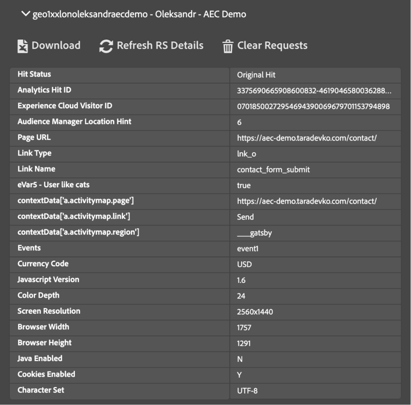411x405 pixels.
Task: Select the Analytics Hit ID label
Action: [x=44, y=90]
